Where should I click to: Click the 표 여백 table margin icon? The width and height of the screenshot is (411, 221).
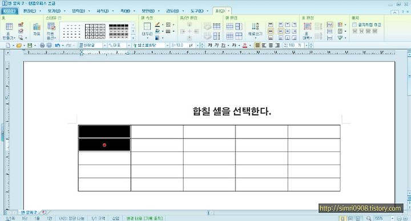(308, 27)
